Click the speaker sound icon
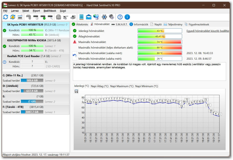The image size is (233, 160). (x=112, y=17)
